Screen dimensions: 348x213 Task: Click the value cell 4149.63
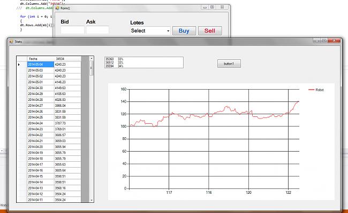point(67,88)
